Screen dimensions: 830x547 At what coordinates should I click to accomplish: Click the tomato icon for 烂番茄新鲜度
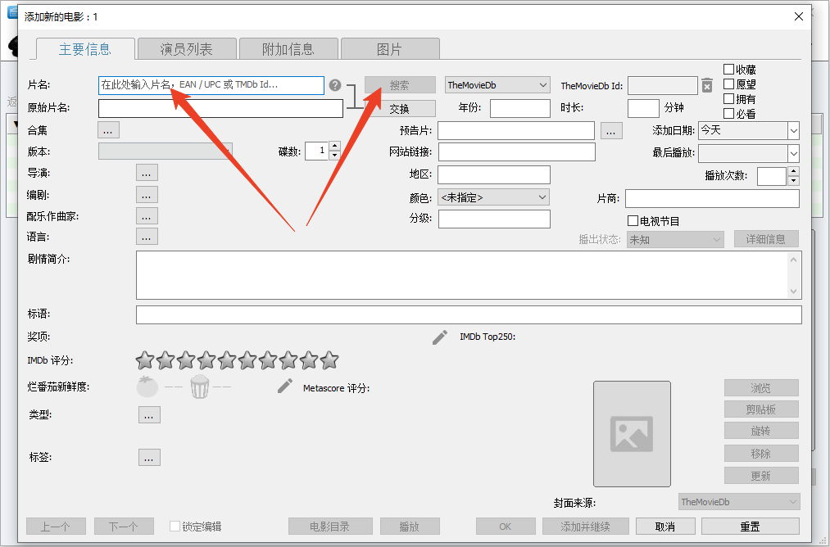point(147,387)
